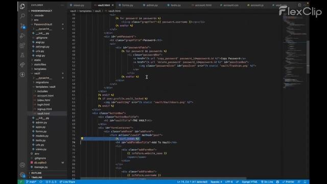Screen dimensions: 327x184
Task: Open errors and warnings count in the status bar
Action: (x=51, y=182)
